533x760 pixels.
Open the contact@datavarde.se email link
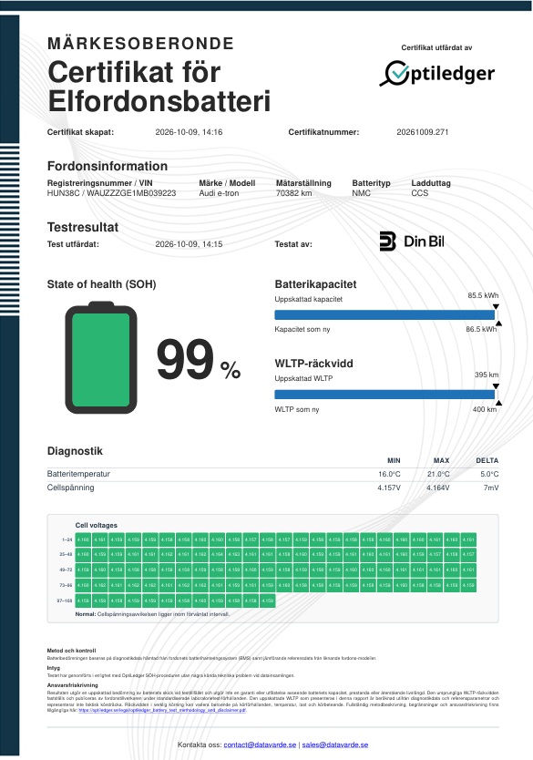pos(260,745)
